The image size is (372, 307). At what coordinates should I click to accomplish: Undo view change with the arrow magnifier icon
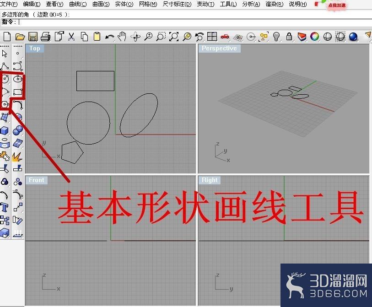click(199, 37)
